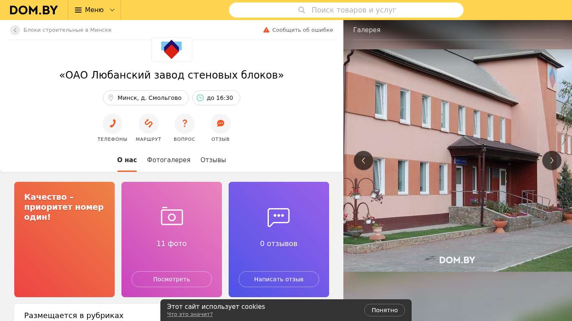Open the company logo image
The image size is (572, 321).
pyautogui.click(x=172, y=49)
